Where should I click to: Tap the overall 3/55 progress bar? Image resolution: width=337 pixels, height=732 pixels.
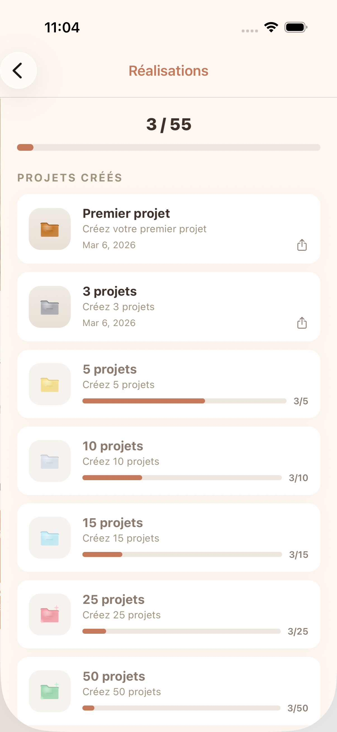click(168, 147)
